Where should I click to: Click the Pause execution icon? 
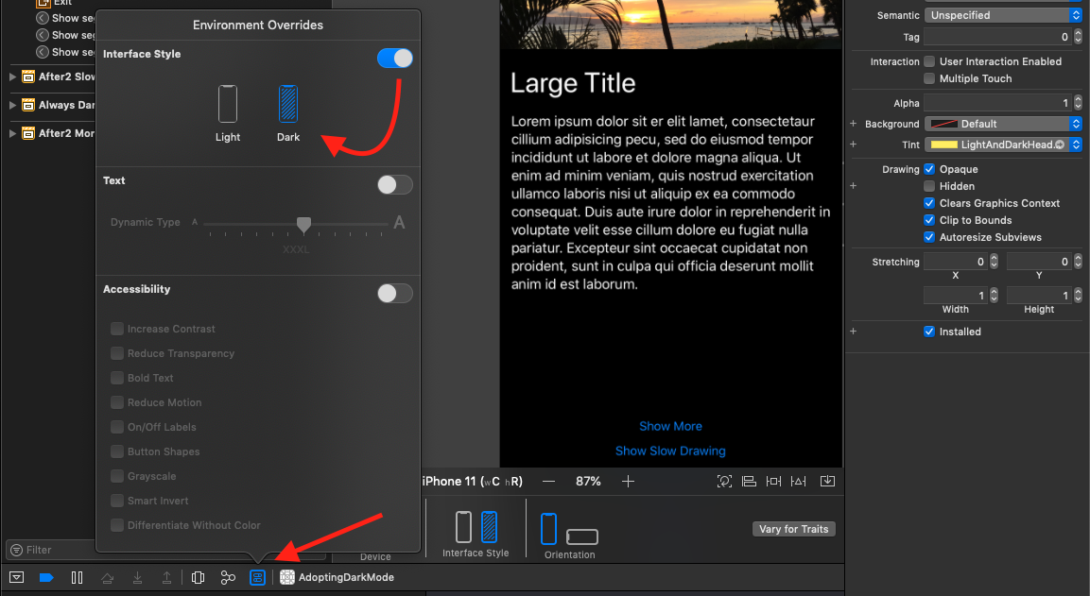[77, 577]
